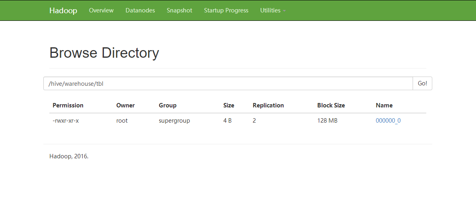476x200 pixels.
Task: Expand the Utilities dropdown menu
Action: [x=273, y=10]
